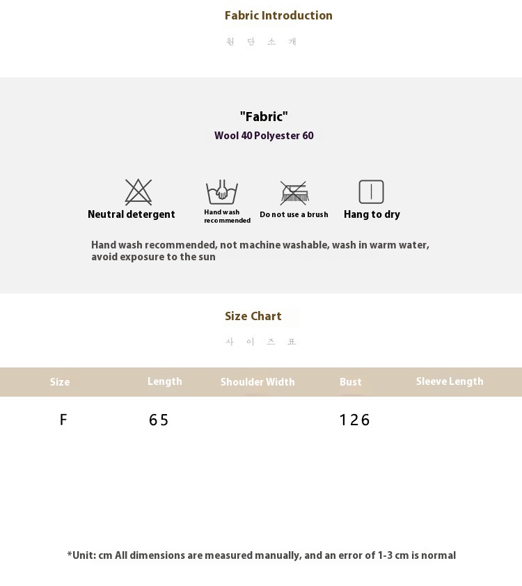Click the 'Size Chart' heading
The width and height of the screenshot is (522, 586).
point(253,317)
